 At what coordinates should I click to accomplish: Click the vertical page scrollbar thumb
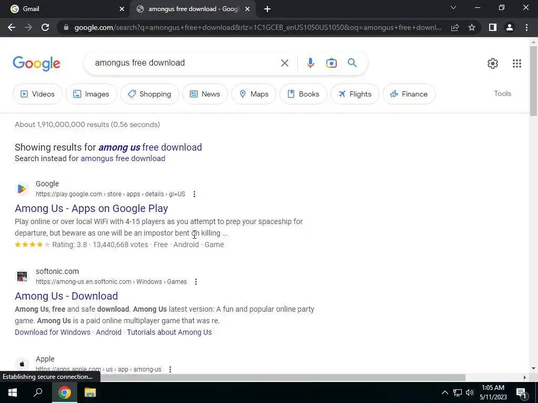point(533,81)
